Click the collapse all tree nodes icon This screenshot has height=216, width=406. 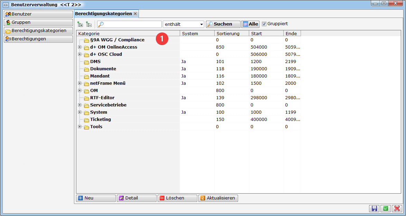tap(89, 24)
